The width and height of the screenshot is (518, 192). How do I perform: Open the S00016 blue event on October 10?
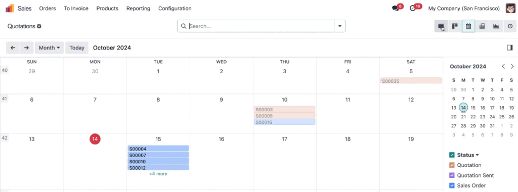point(284,122)
